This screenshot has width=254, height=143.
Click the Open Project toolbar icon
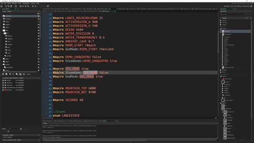coord(9,6)
